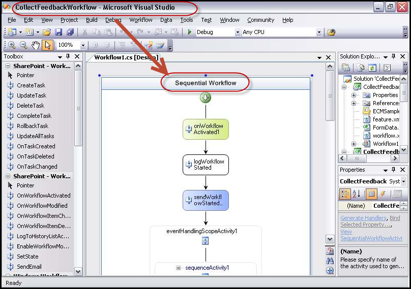The width and height of the screenshot is (411, 289).
Task: Open the Toolbox window position dropdown arrow
Action: (60, 56)
